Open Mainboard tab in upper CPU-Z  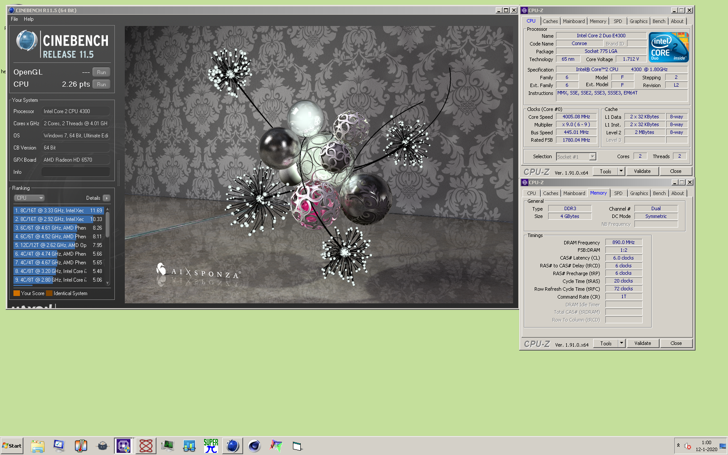click(x=574, y=21)
